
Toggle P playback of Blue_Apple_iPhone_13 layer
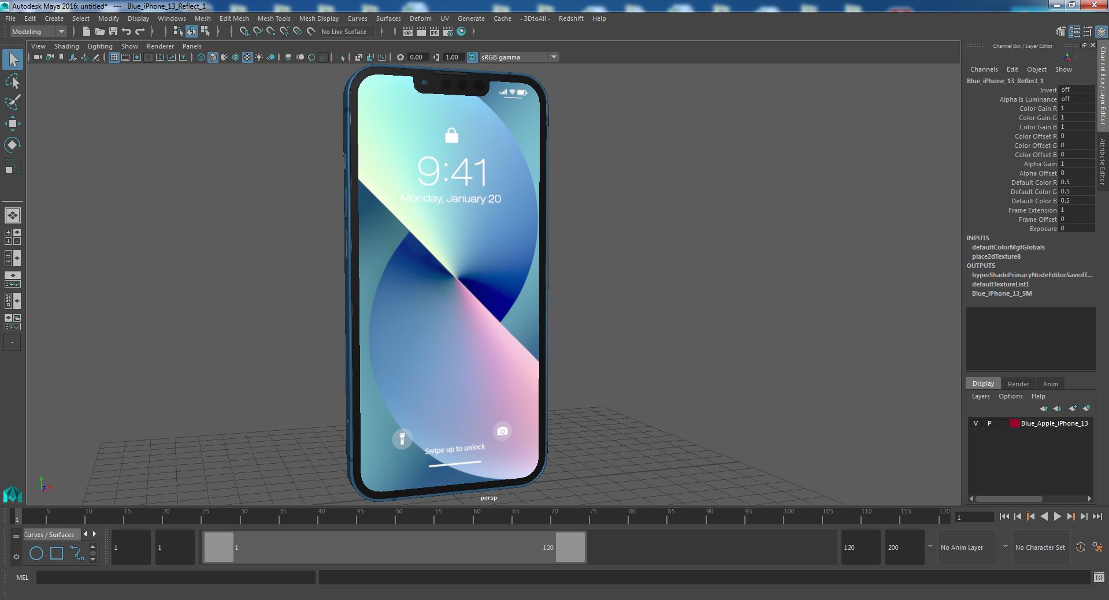[x=989, y=423]
